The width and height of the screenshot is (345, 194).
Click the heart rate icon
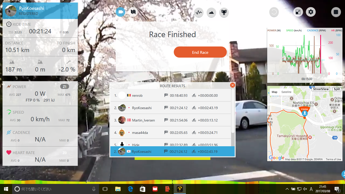coord(9,153)
